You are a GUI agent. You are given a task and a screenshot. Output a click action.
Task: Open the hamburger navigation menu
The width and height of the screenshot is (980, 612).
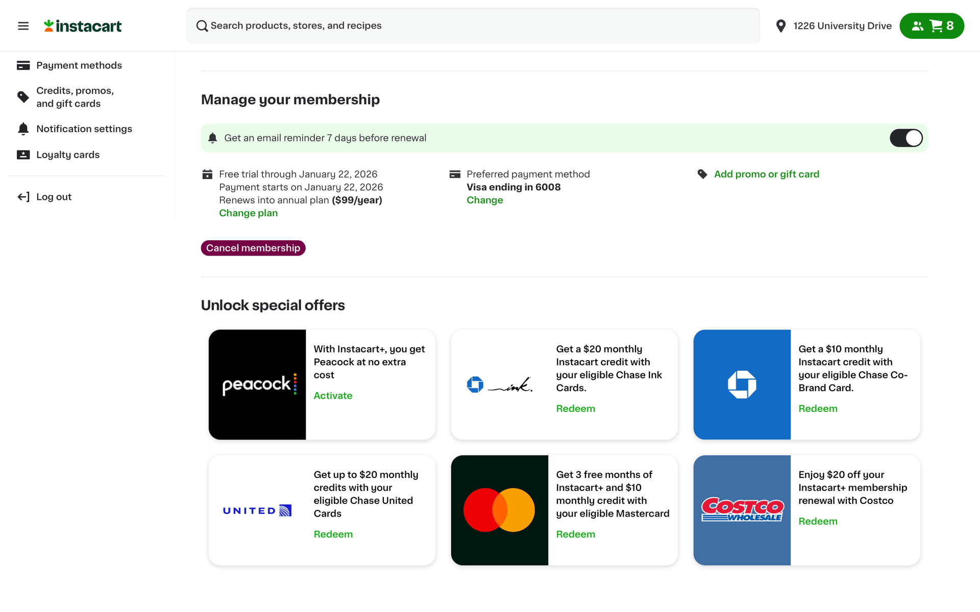coord(23,26)
